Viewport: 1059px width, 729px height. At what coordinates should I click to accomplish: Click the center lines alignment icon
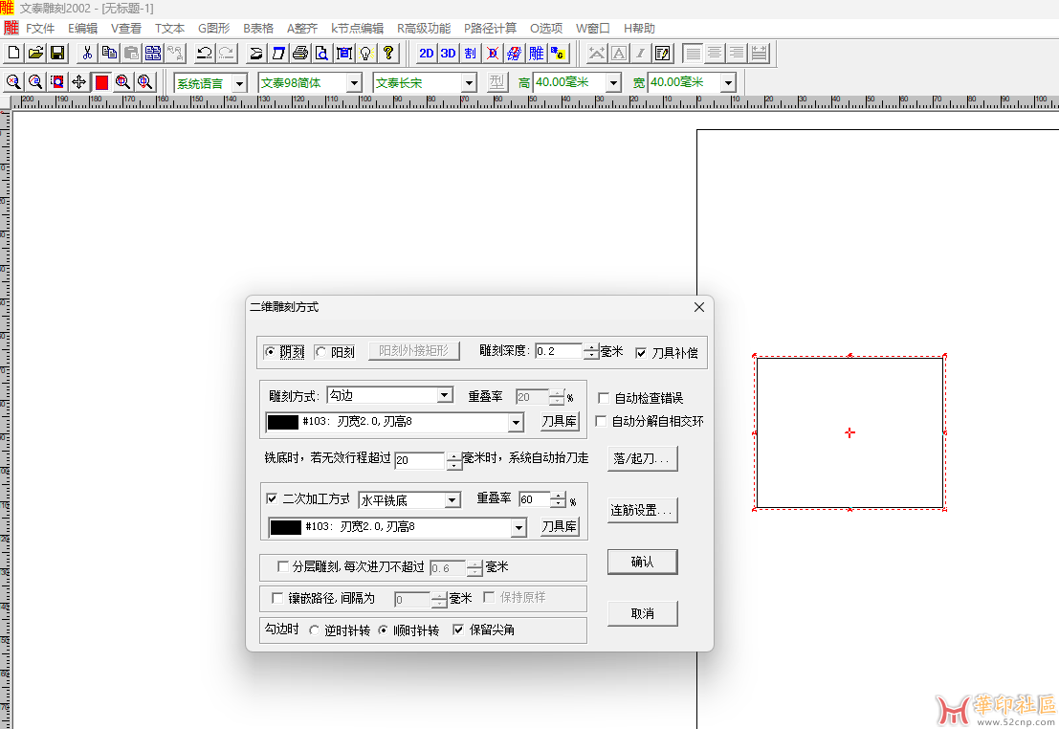[x=715, y=54]
